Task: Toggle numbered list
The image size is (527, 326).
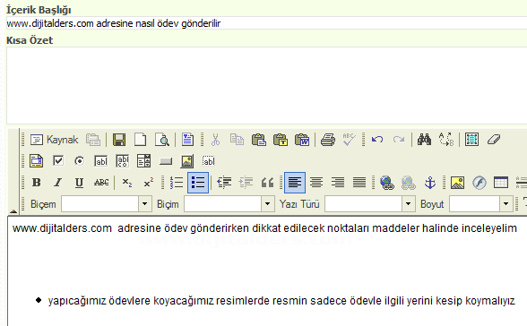Action: pos(177,183)
